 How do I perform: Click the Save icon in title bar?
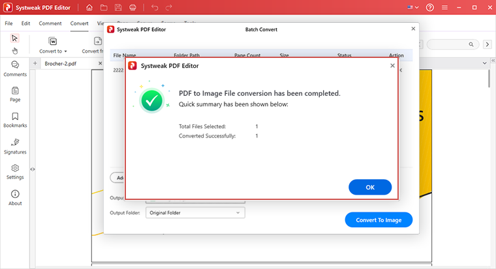(x=118, y=8)
